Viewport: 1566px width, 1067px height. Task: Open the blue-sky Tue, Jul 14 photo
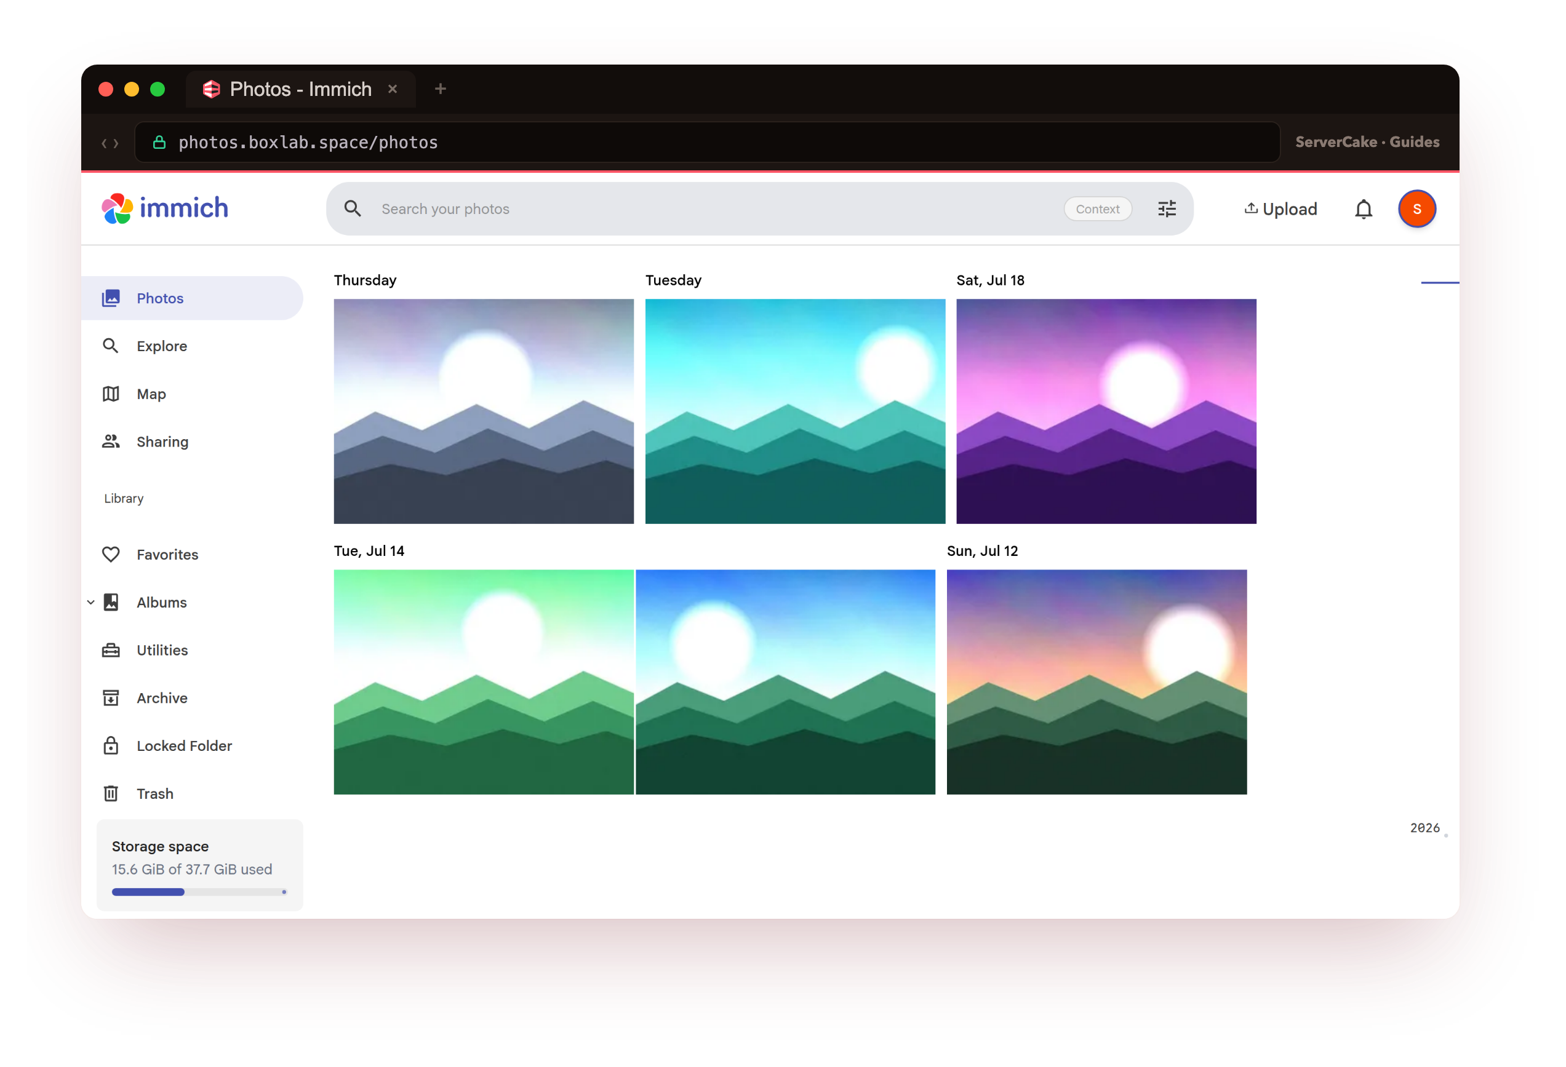pyautogui.click(x=785, y=683)
